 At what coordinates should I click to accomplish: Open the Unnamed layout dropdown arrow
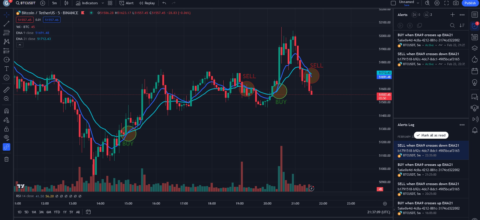(x=418, y=3)
